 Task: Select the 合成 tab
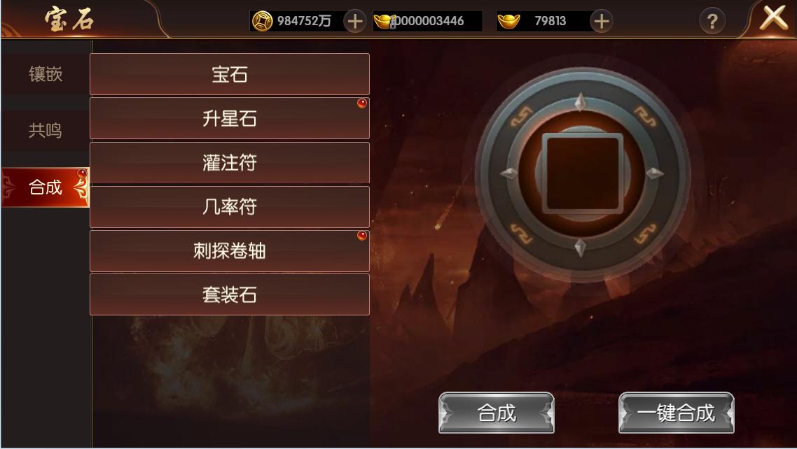46,187
